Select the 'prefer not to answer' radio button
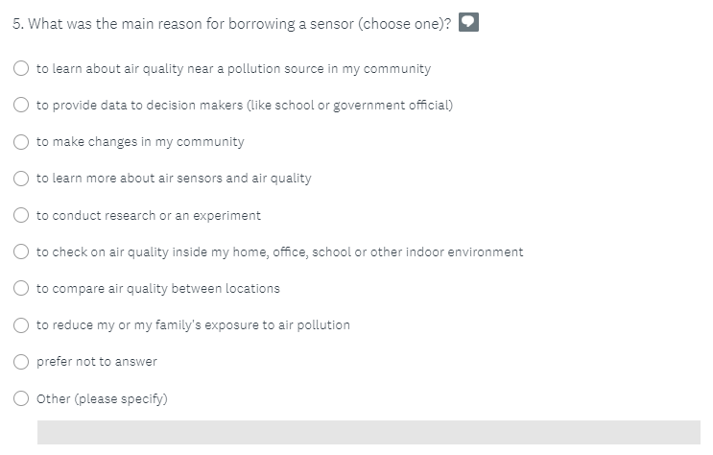The width and height of the screenshot is (713, 455). coord(22,362)
